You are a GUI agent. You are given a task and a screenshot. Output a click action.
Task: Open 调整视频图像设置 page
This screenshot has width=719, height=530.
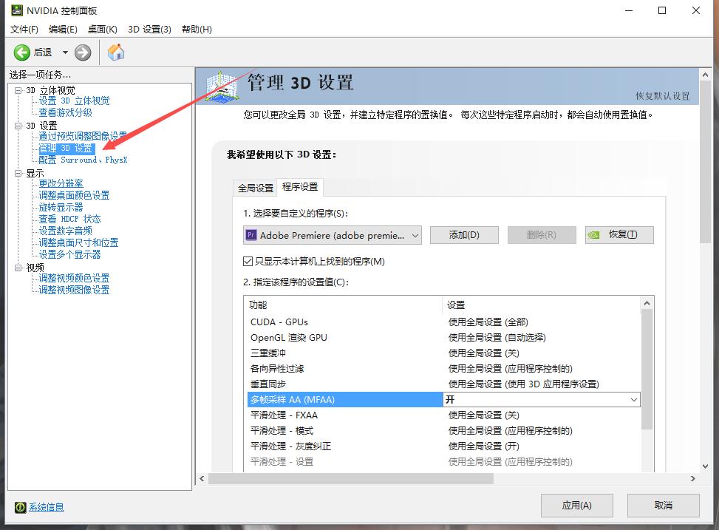[x=75, y=290]
